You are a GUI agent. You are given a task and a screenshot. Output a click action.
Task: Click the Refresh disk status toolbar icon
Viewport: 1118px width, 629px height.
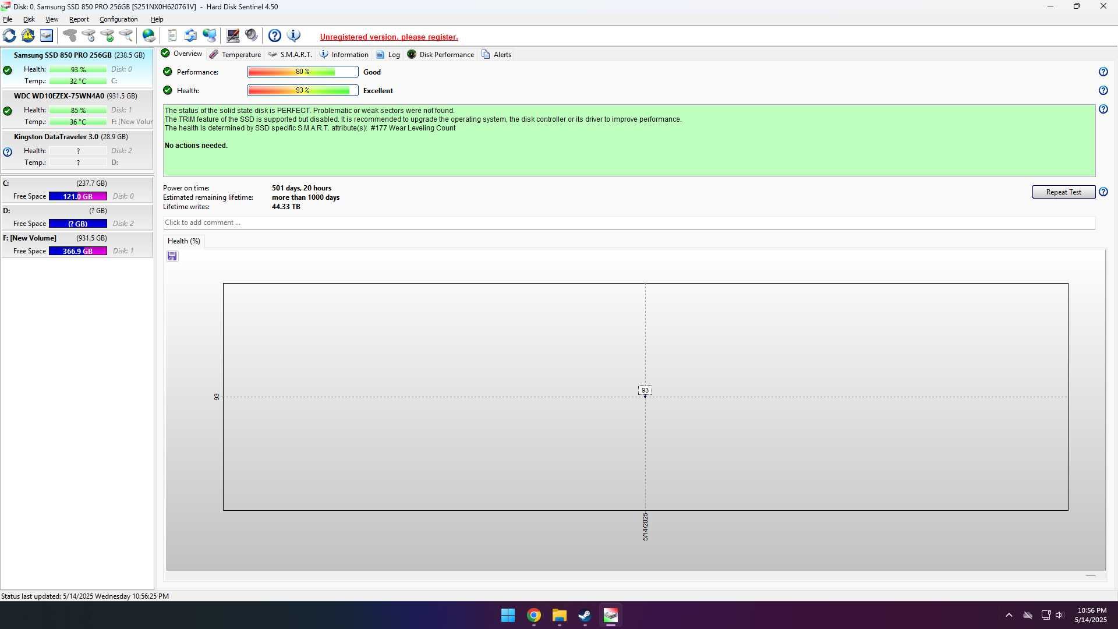pos(9,36)
